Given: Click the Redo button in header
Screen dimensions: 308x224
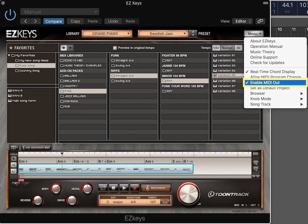Looking at the screenshot, I should coord(130,21).
